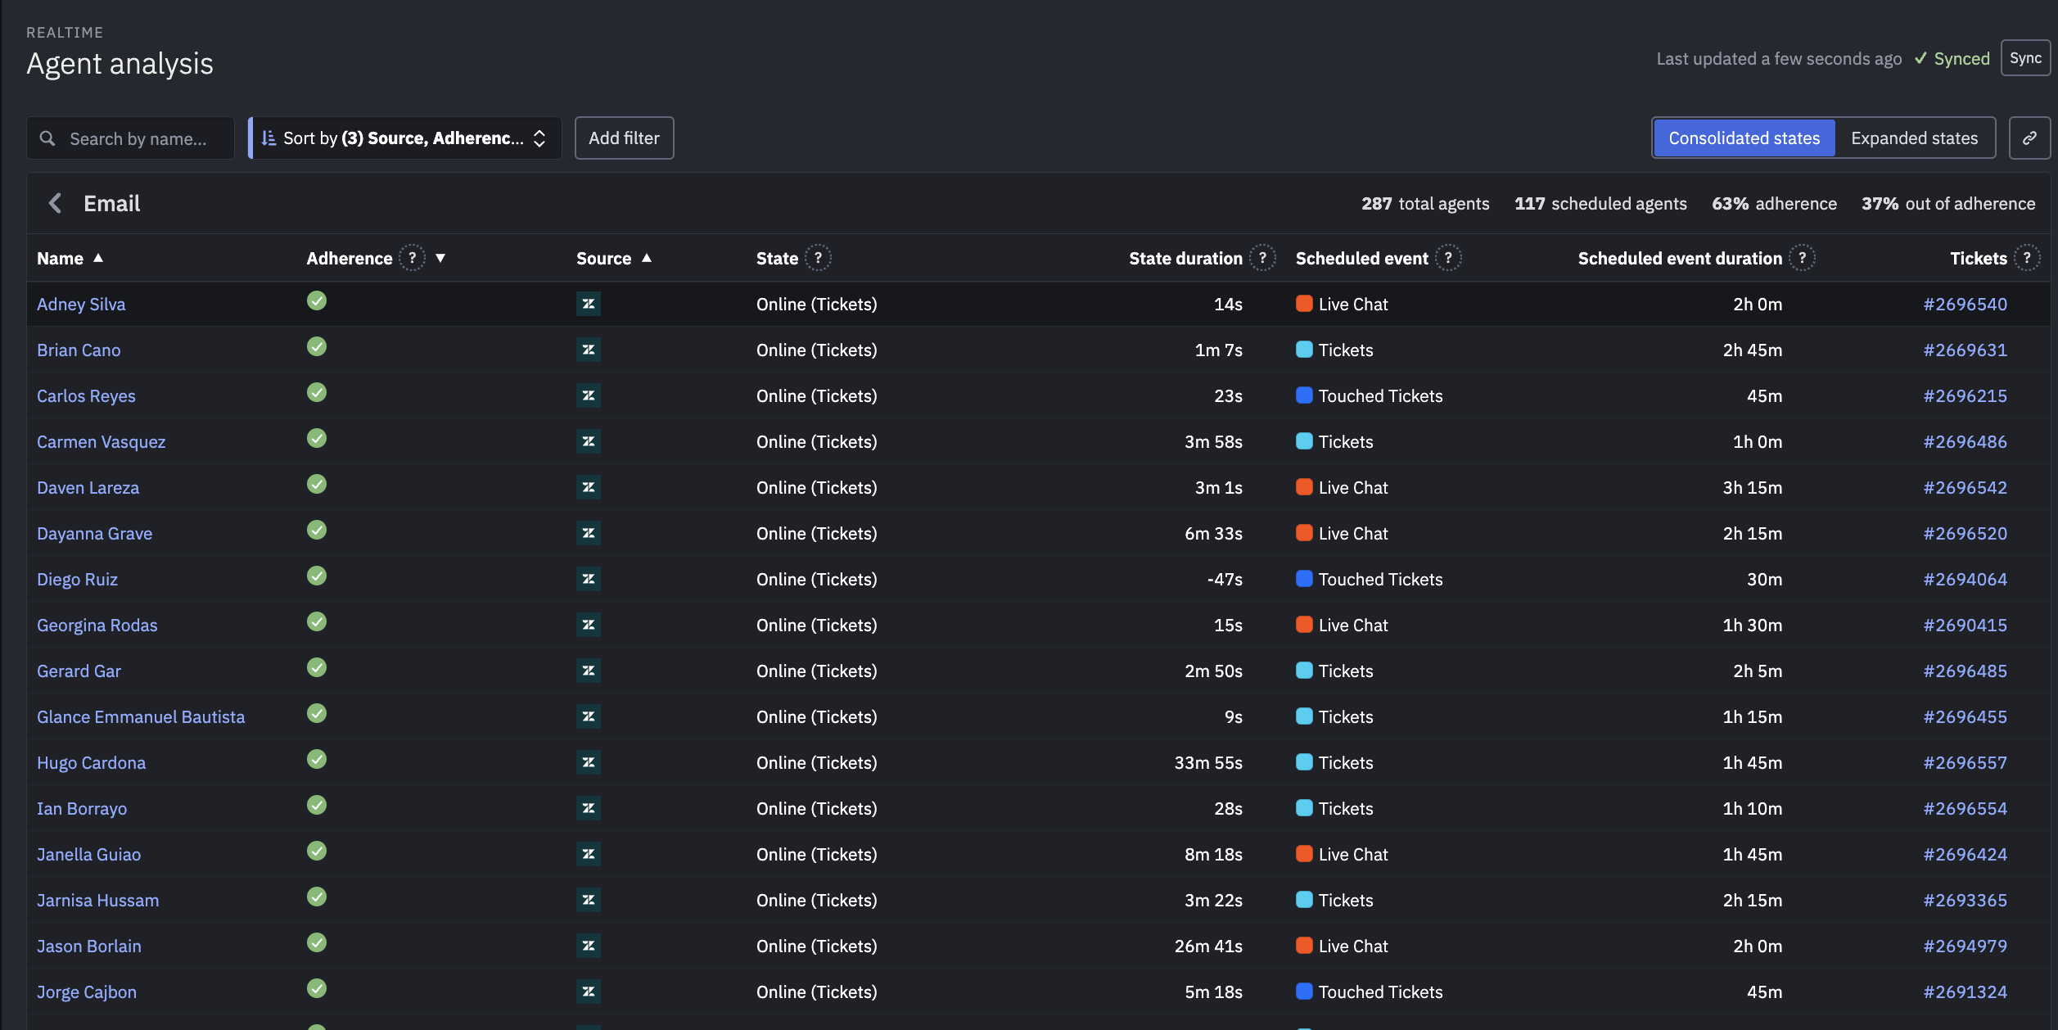Click the sort icon inside the Sort by control
2058x1030 pixels.
pos(268,138)
